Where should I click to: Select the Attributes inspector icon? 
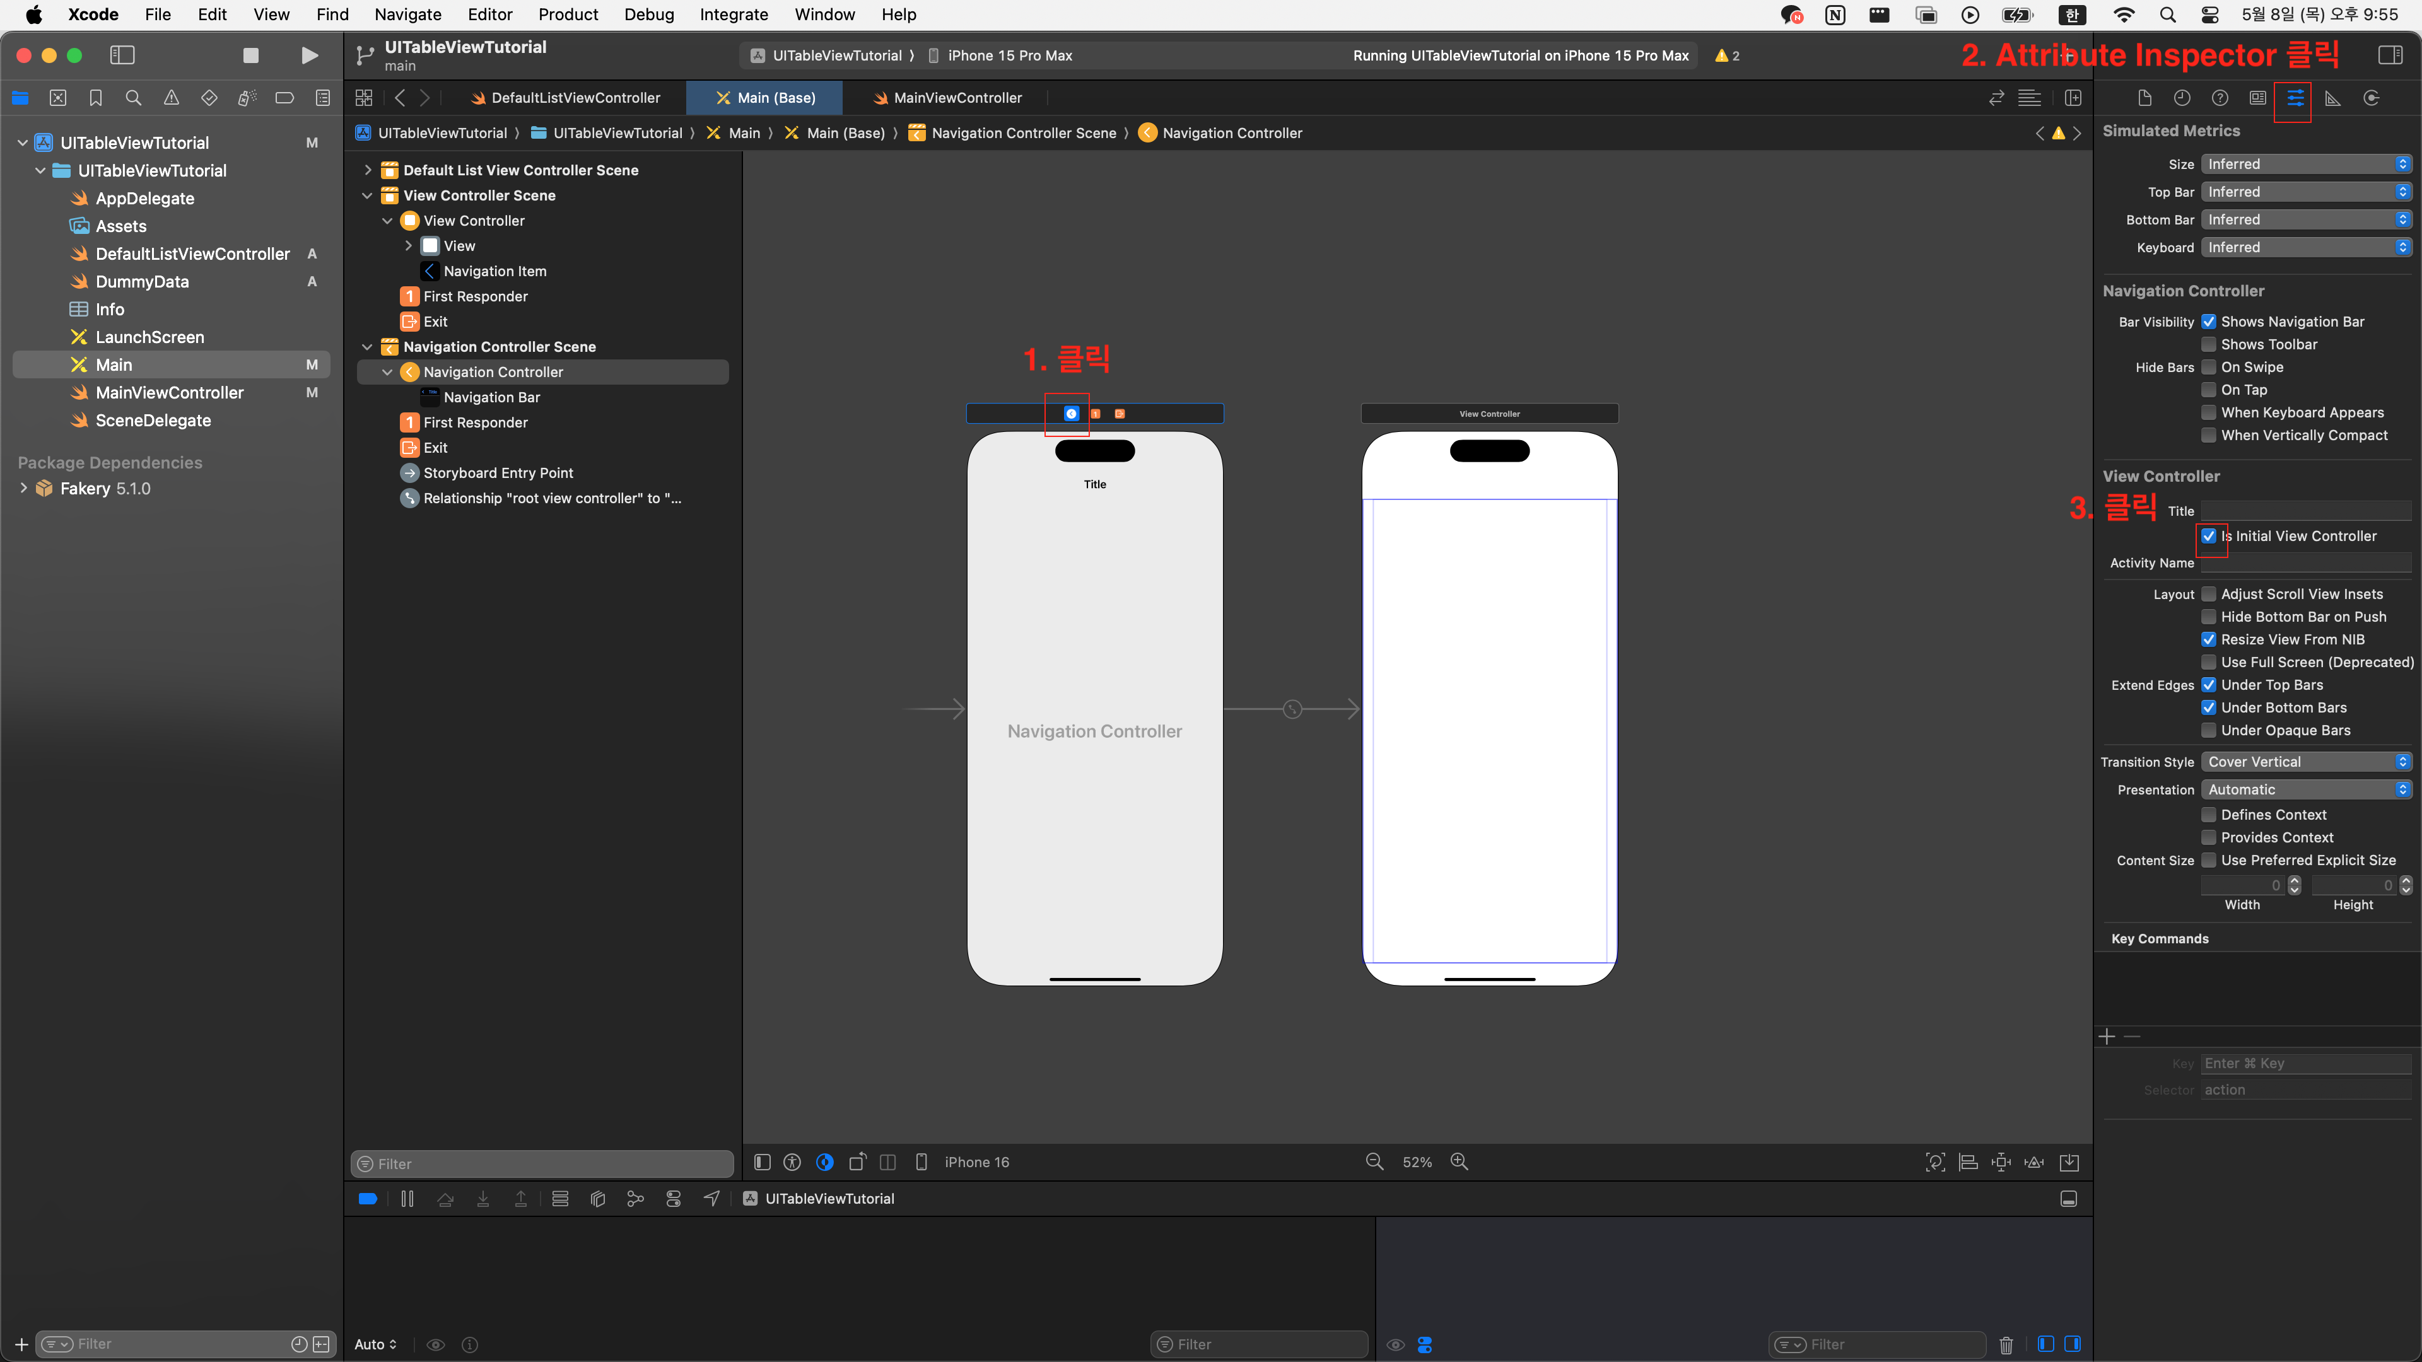pos(2295,98)
